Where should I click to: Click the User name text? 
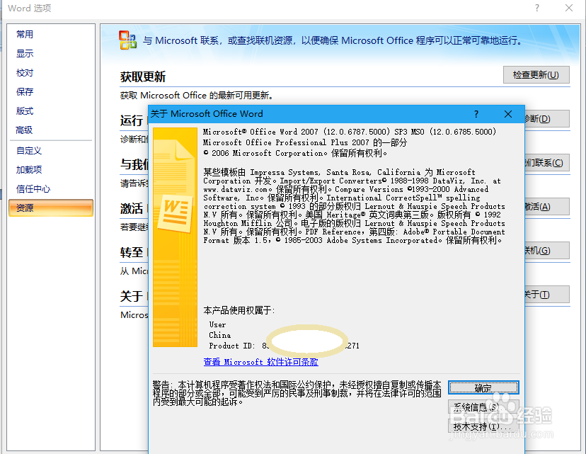click(217, 324)
